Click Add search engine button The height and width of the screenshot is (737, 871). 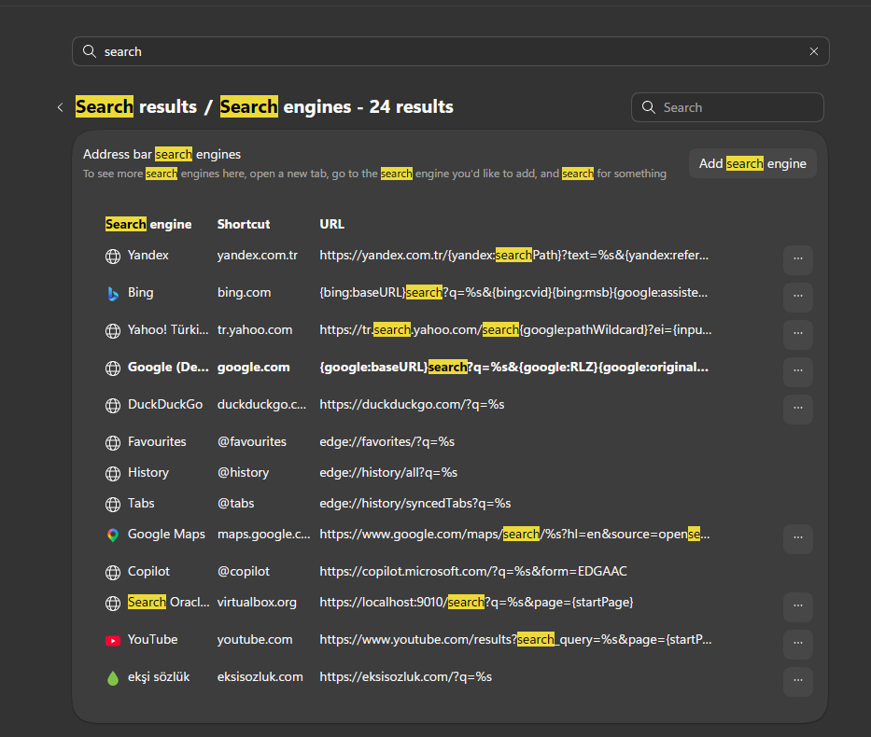752,163
